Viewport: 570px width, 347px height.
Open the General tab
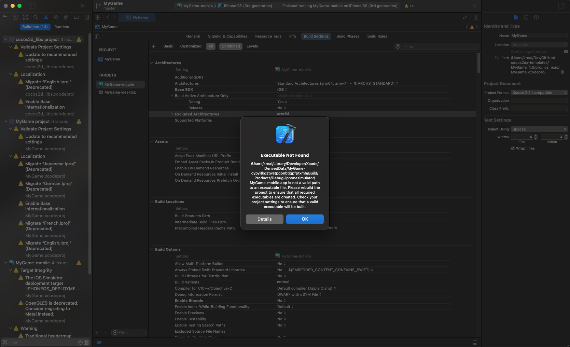[x=193, y=36]
